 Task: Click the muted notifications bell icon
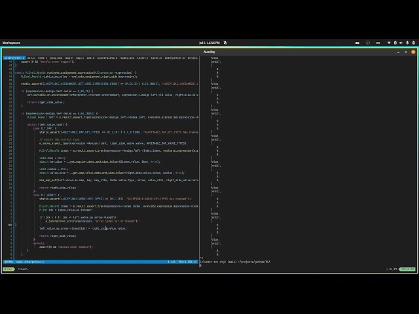tap(225, 43)
